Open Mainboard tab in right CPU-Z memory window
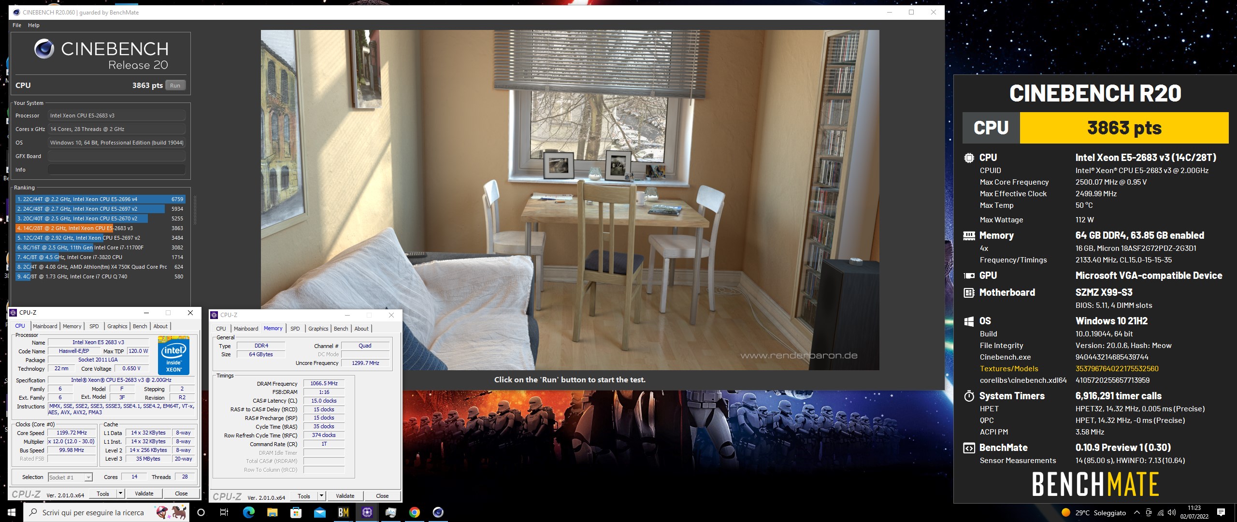This screenshot has width=1237, height=522. pyautogui.click(x=246, y=329)
